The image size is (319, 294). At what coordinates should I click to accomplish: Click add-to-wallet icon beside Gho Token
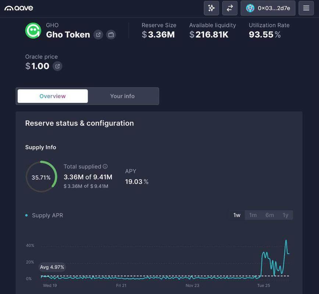pyautogui.click(x=111, y=35)
